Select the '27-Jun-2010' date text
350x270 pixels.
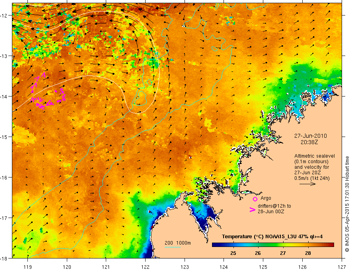(x=311, y=136)
